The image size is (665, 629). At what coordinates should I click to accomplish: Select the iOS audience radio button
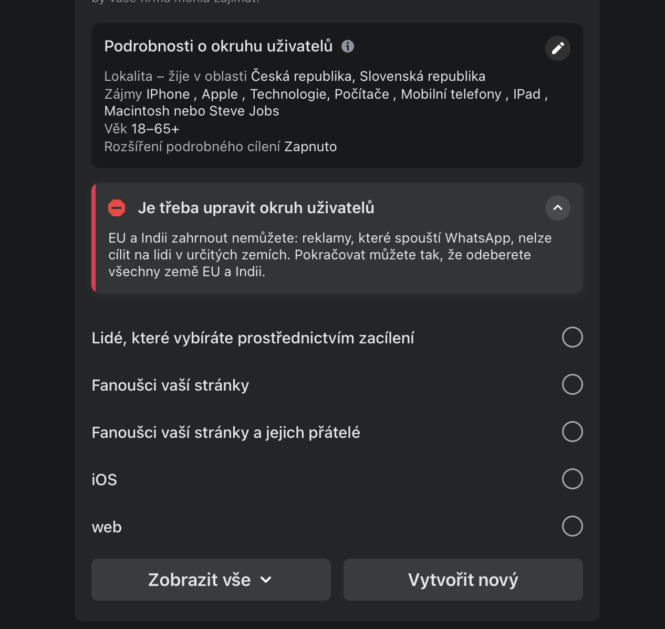click(572, 479)
